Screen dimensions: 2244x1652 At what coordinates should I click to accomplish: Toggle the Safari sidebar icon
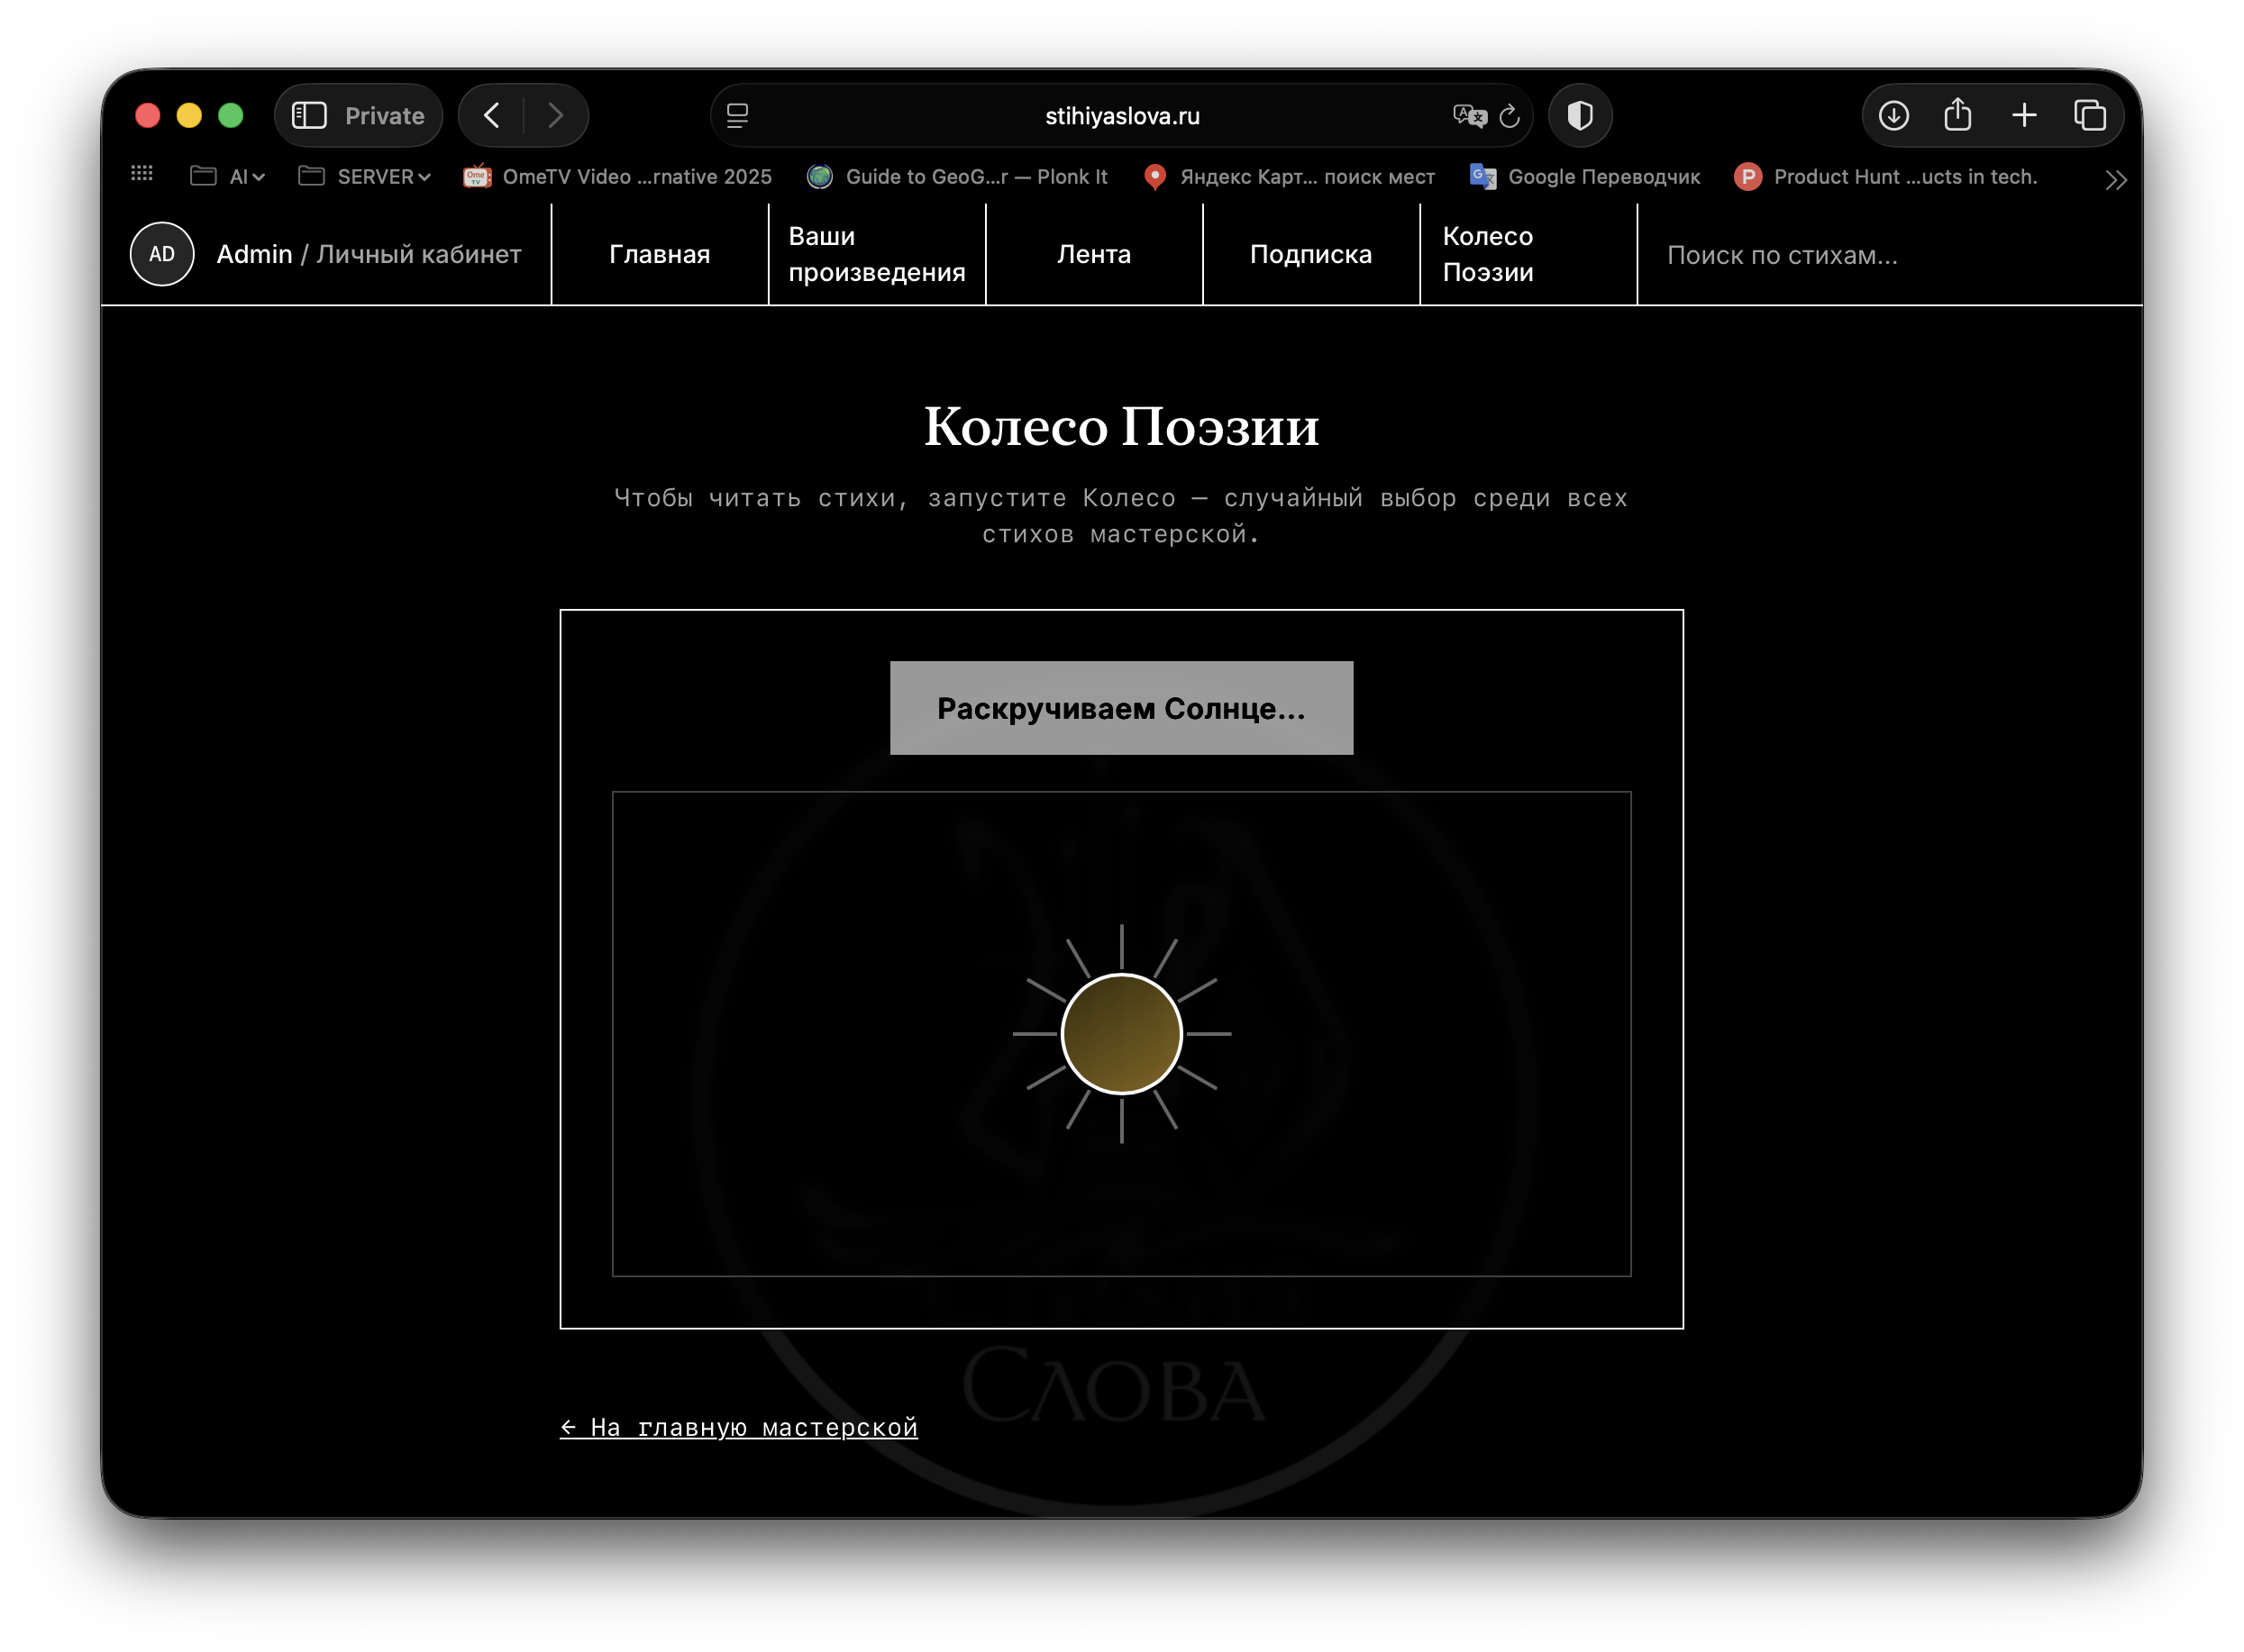coord(309,116)
